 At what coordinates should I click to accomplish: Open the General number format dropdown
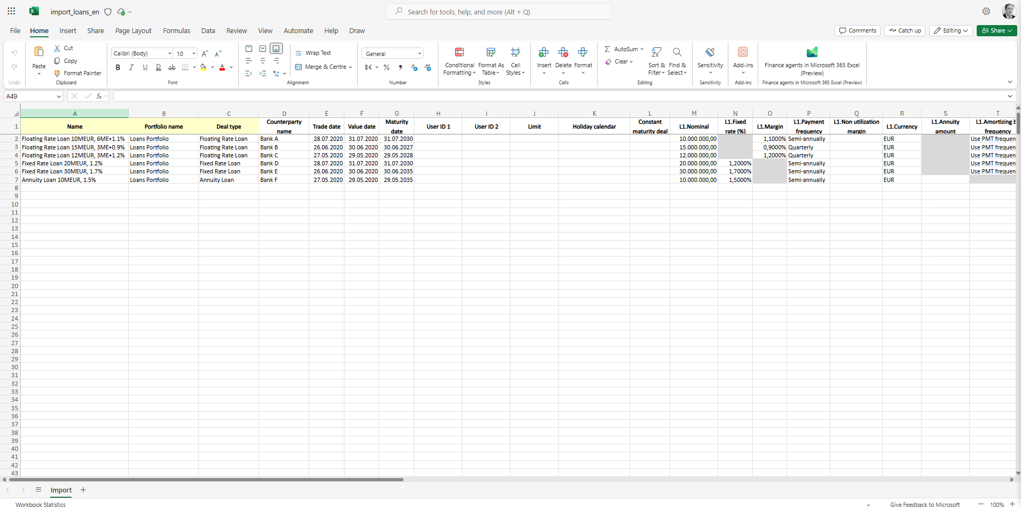[x=419, y=54]
